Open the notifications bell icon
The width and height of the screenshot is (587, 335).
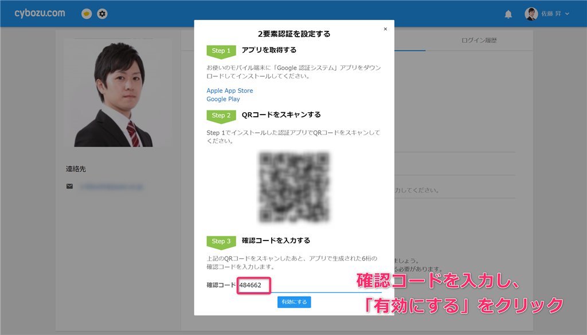(x=508, y=14)
